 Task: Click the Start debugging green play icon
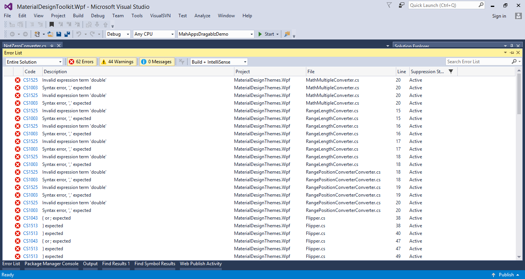coord(260,34)
